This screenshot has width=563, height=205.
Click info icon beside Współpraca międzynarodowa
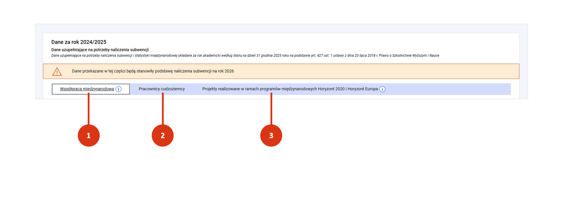119,89
